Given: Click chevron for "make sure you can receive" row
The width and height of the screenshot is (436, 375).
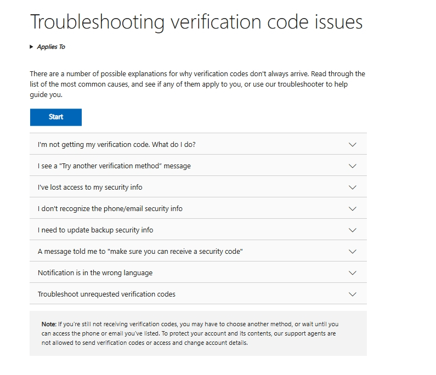Looking at the screenshot, I should pyautogui.click(x=352, y=252).
